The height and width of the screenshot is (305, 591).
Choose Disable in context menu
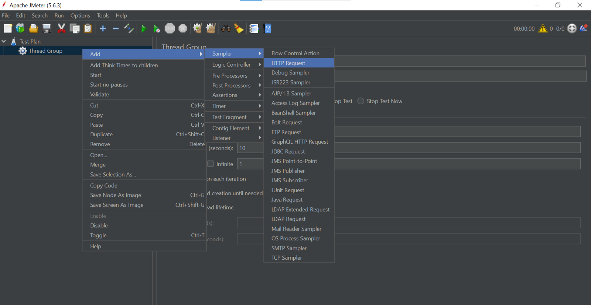point(144,225)
